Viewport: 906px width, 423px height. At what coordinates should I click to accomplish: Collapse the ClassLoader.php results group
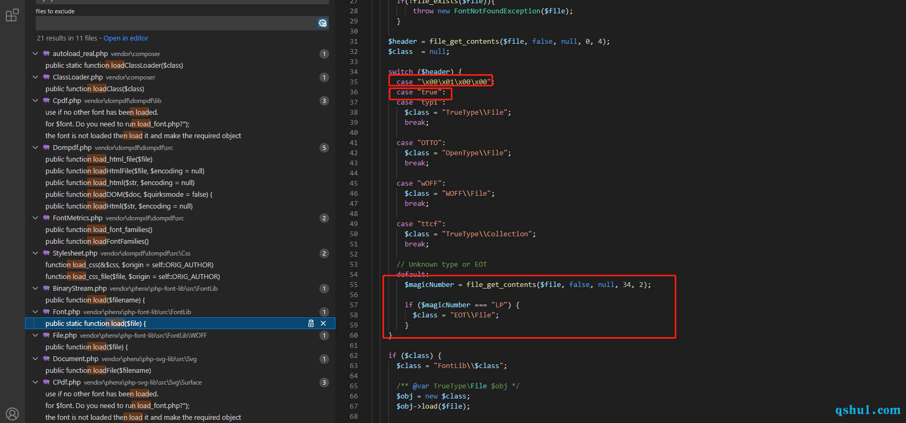(35, 77)
